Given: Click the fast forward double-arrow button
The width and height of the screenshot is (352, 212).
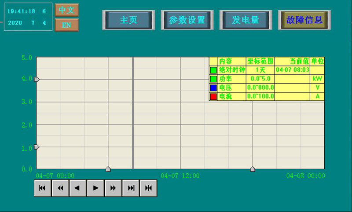Looking at the screenshot, I should [x=113, y=188].
